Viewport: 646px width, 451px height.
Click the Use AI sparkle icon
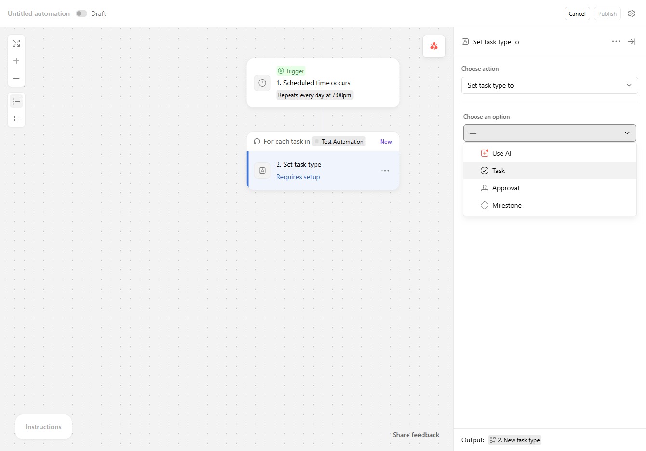[485, 153]
